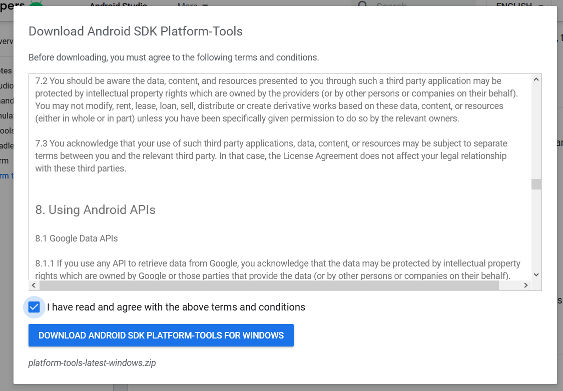Click the dialog title Download Android SDK Platform-Tools
This screenshot has height=391, width=563.
click(x=136, y=31)
